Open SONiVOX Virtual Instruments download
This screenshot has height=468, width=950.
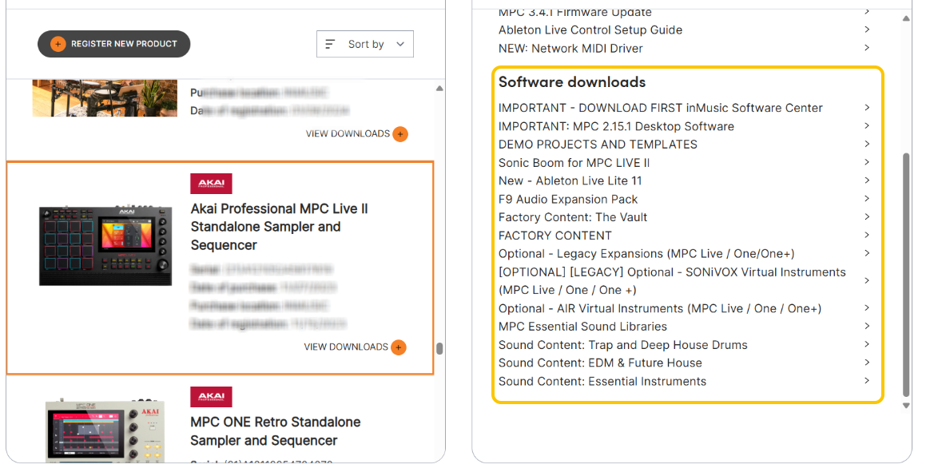(x=673, y=281)
